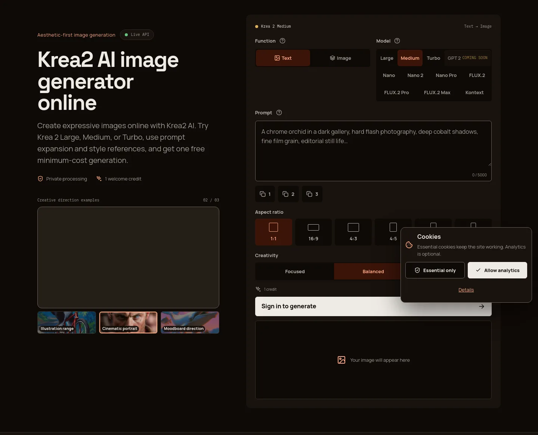Choose the FLUX.2 model
Image resolution: width=538 pixels, height=435 pixels.
pyautogui.click(x=477, y=75)
